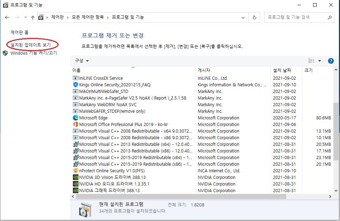
Task: Click the Visual C++ 2008 x64 icon
Action: pos(75,131)
